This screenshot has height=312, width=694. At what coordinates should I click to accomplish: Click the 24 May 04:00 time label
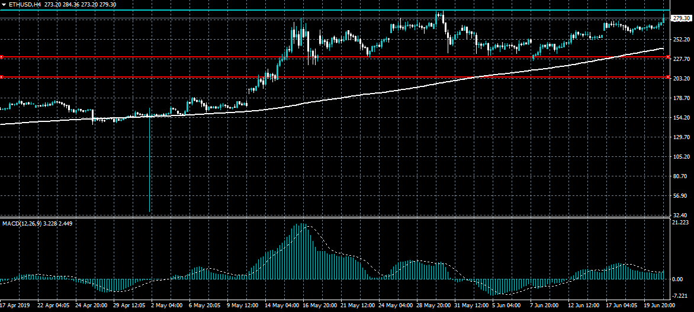pyautogui.click(x=394, y=305)
